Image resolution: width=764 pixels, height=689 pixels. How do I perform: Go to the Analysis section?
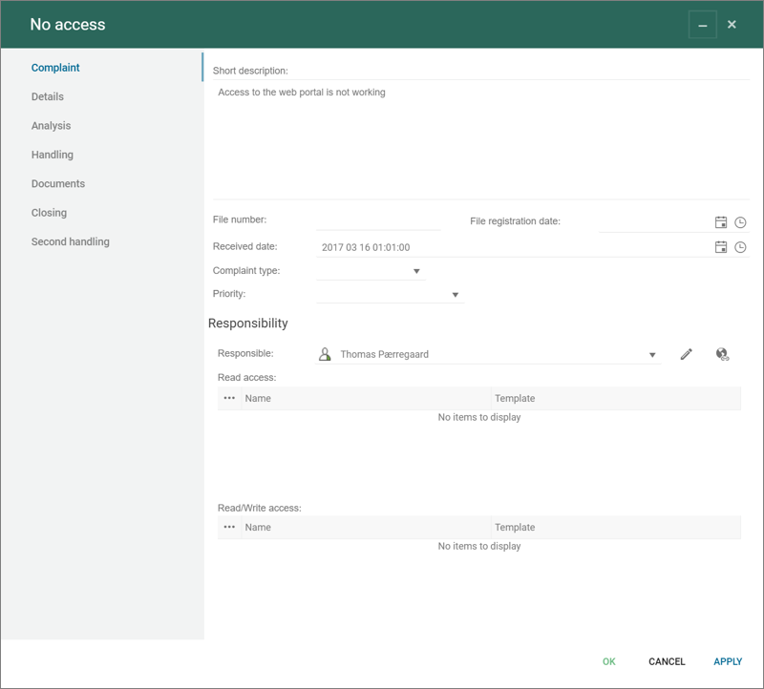tap(51, 126)
